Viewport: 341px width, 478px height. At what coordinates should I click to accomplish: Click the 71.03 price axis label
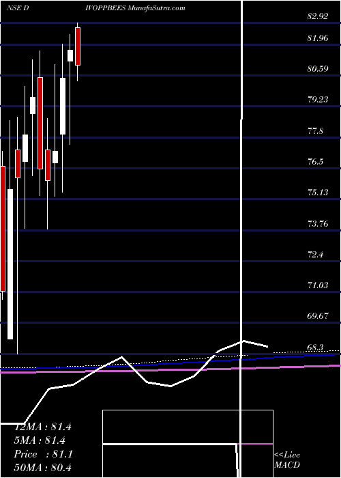click(x=318, y=285)
